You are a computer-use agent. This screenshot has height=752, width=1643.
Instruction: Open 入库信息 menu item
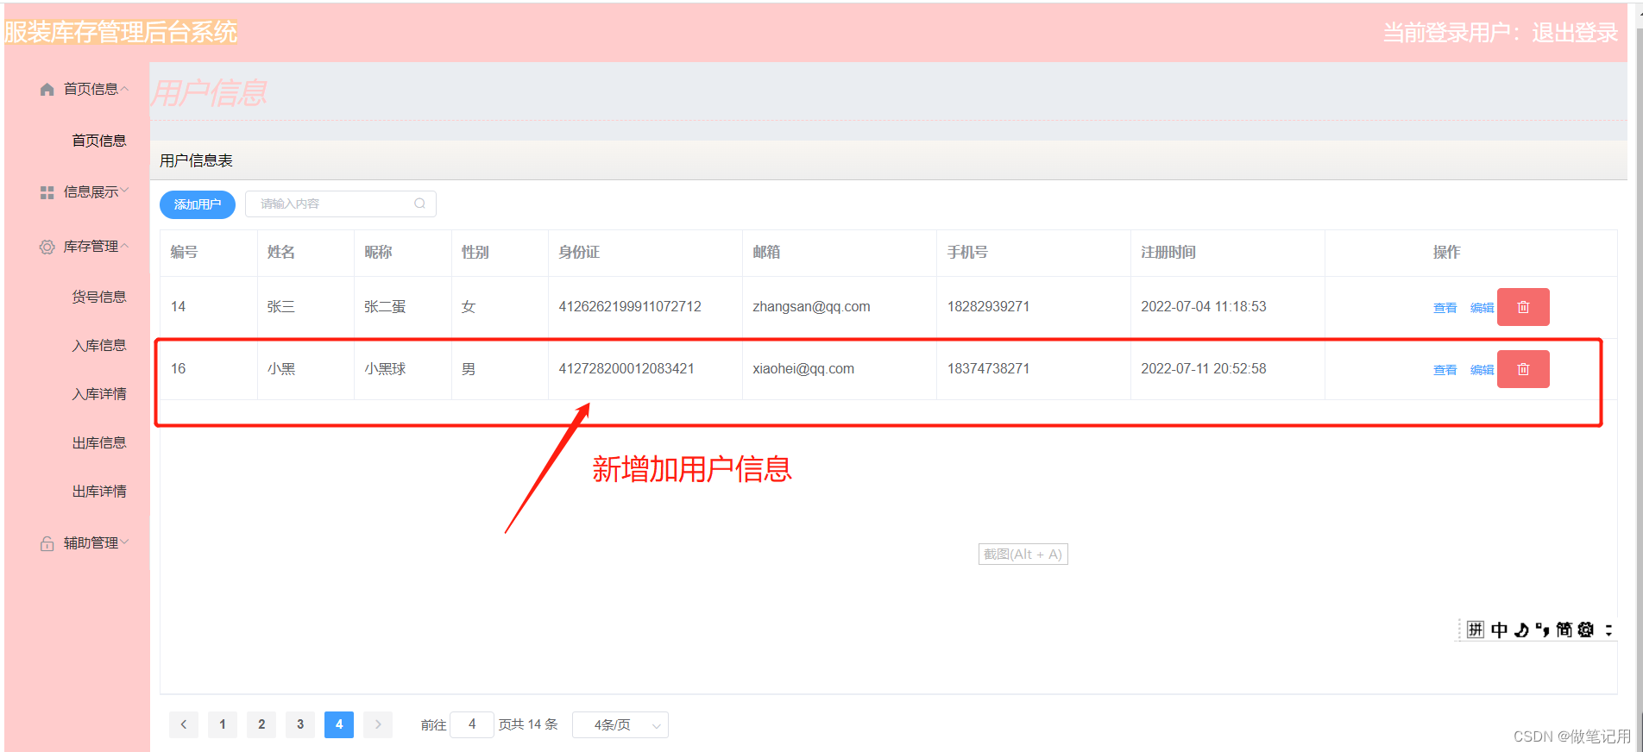pyautogui.click(x=99, y=345)
